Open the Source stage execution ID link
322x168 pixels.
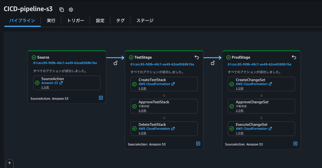[65, 63]
